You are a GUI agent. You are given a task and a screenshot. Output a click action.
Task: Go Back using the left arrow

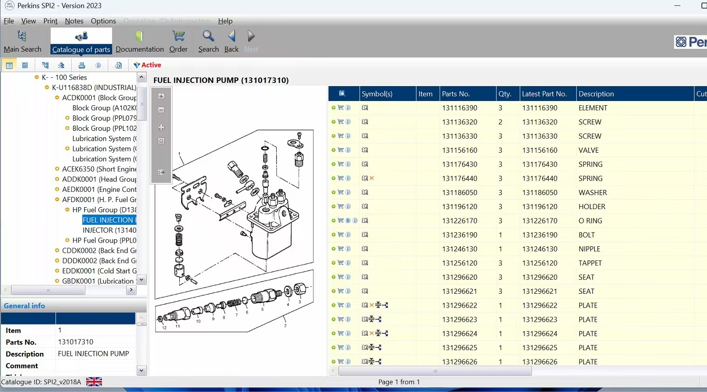[x=231, y=41]
